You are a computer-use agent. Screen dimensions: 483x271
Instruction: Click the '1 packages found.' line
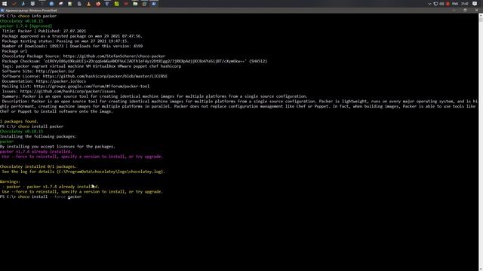click(19, 121)
